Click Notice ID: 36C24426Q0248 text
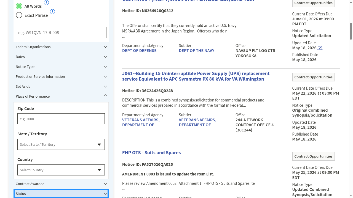Viewport: 353px width, 198px height. click(x=148, y=91)
